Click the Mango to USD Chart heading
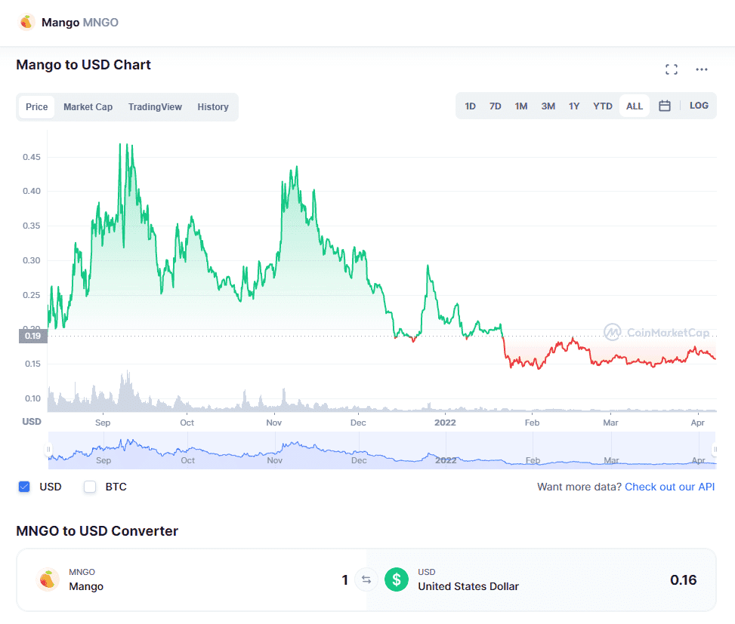The height and width of the screenshot is (624, 735). point(83,65)
